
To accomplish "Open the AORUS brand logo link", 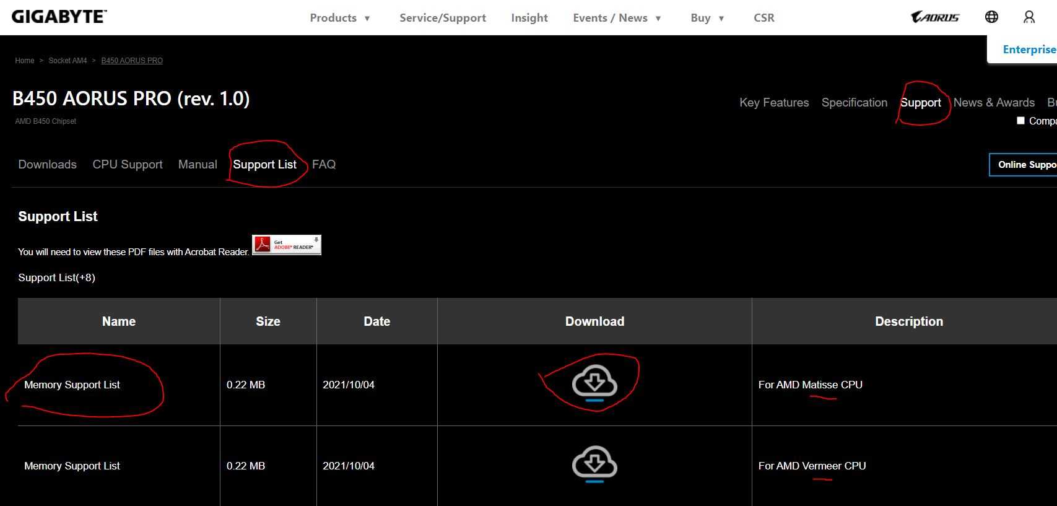I will 934,17.
